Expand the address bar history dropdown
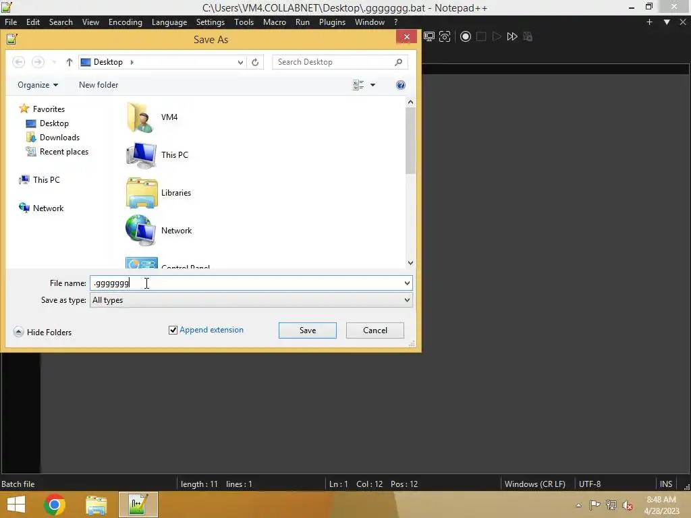691x518 pixels. pyautogui.click(x=240, y=62)
